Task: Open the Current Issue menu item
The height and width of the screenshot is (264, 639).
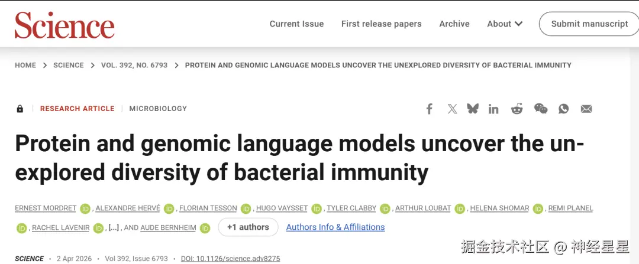Action: (x=296, y=24)
